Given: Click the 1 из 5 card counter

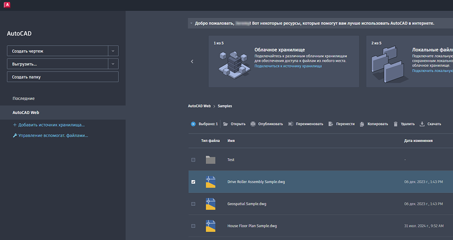Looking at the screenshot, I should point(219,43).
